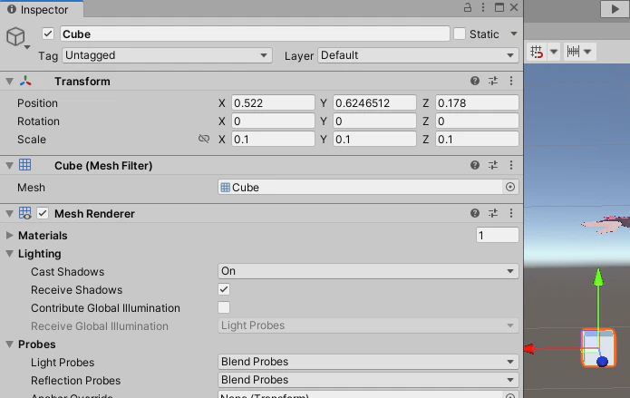
Task: Click the Position Y field 0.6246512
Action: 374,103
